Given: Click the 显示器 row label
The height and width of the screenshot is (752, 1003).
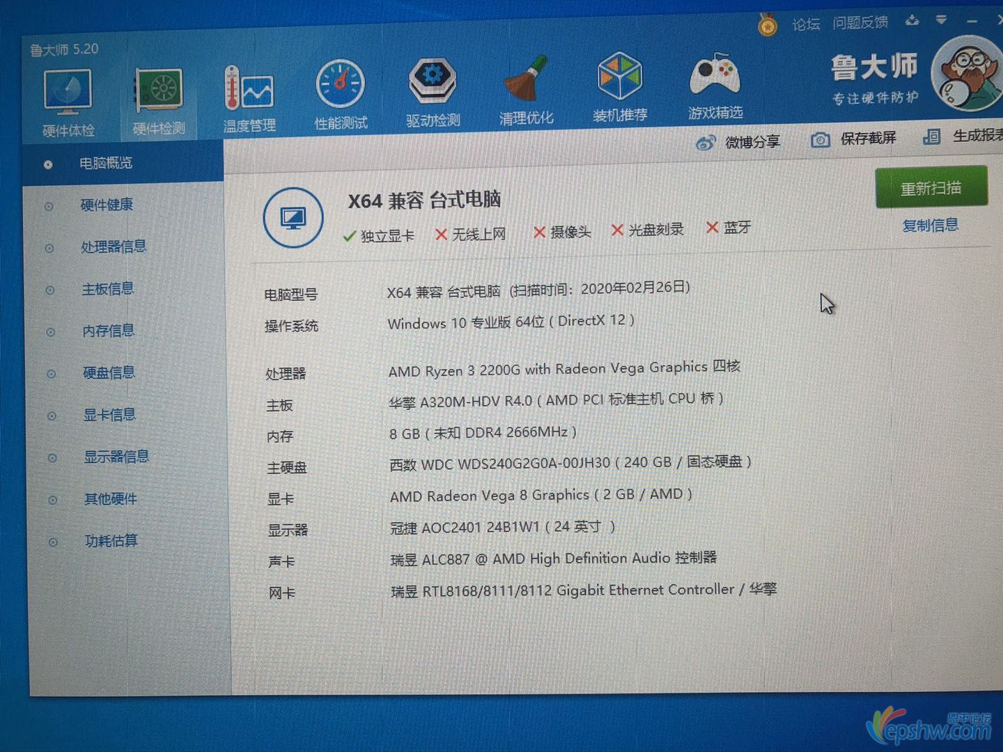Looking at the screenshot, I should (288, 531).
